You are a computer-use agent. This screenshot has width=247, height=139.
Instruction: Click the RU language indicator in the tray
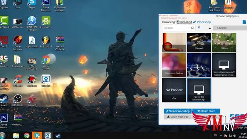tap(215, 135)
